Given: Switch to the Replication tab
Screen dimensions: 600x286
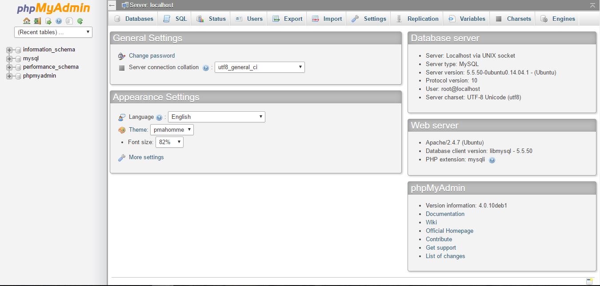Looking at the screenshot, I should [x=417, y=19].
